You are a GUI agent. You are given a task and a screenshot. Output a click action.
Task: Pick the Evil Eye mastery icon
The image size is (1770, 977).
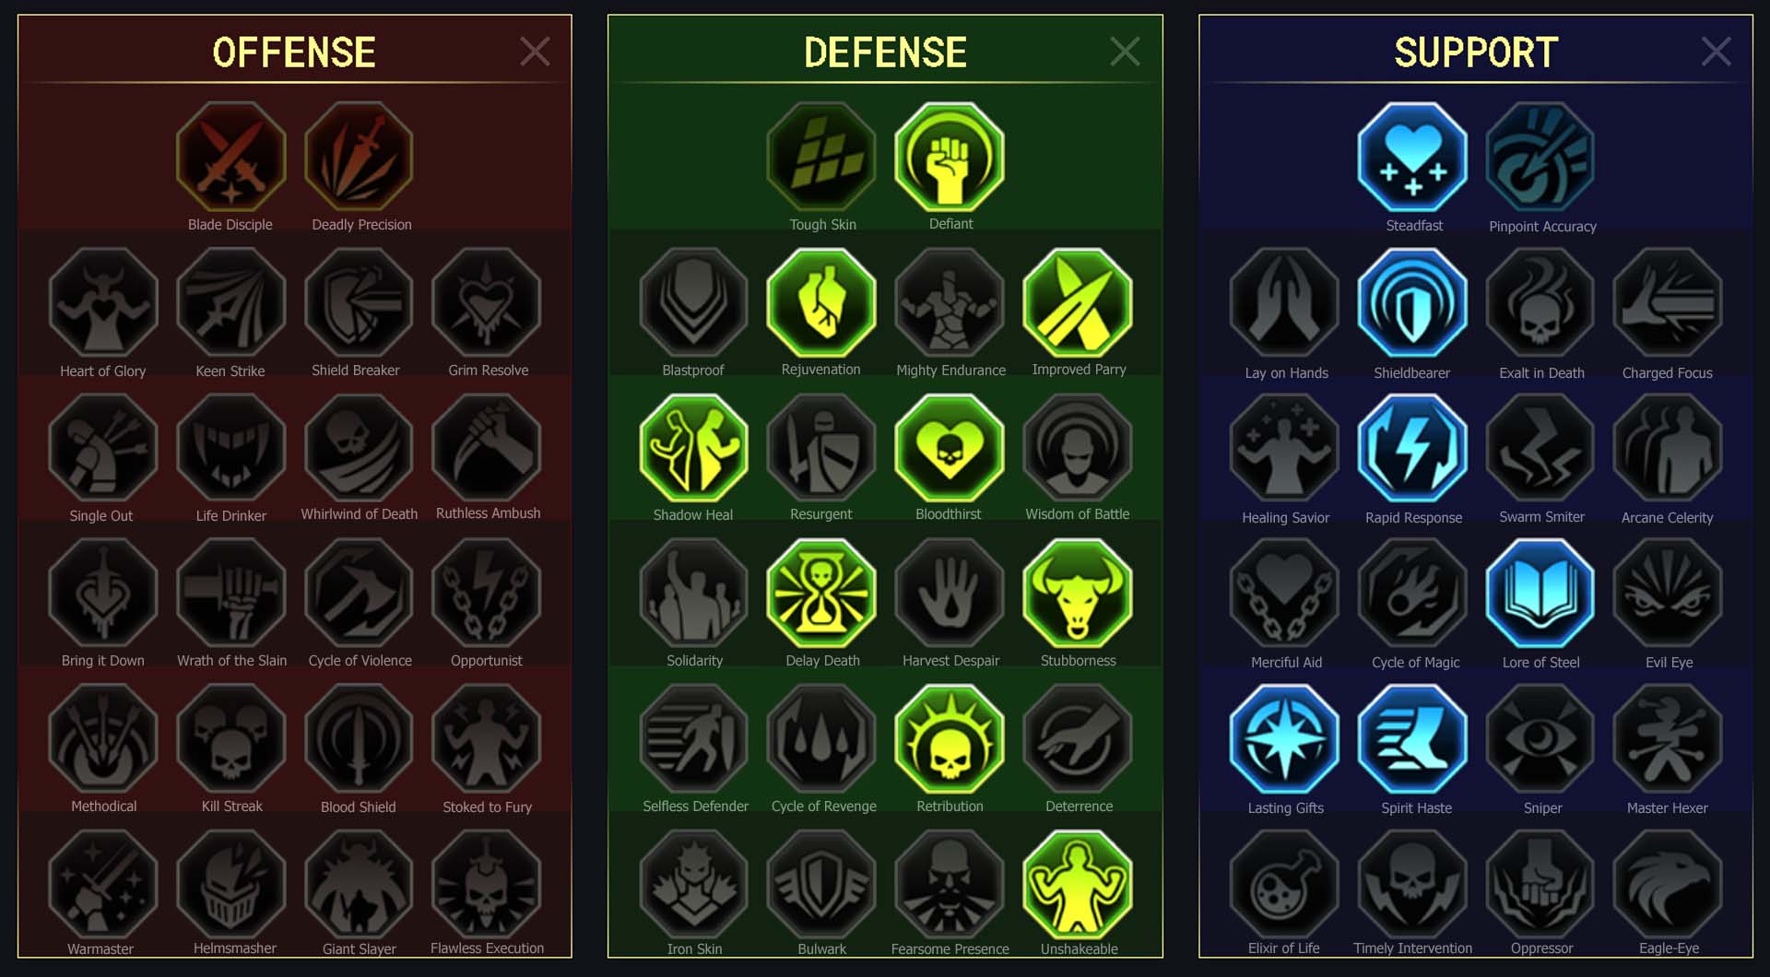click(x=1668, y=594)
